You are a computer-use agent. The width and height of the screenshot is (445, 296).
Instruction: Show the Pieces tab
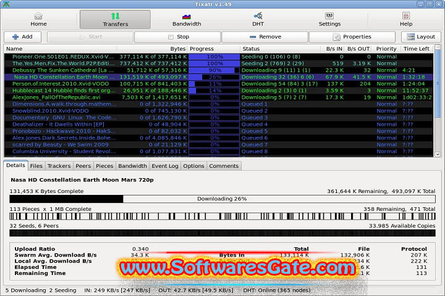[104, 166]
